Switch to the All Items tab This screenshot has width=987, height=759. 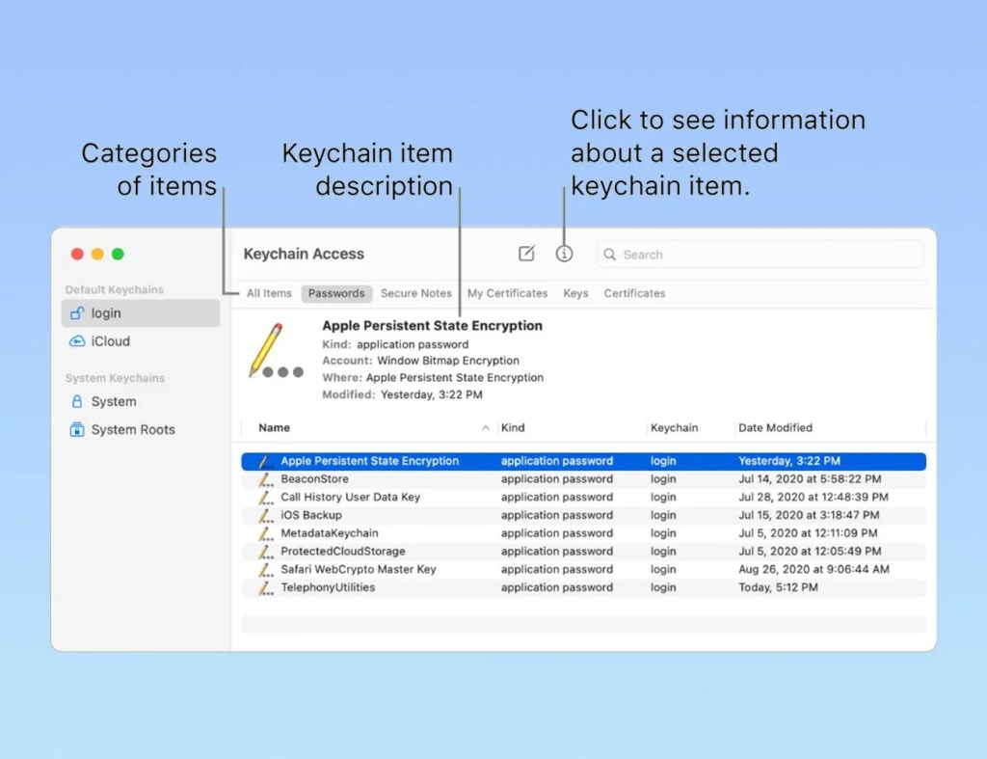268,293
